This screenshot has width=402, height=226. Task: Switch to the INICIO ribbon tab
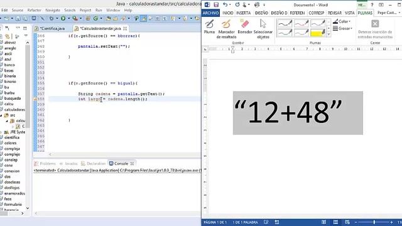point(227,13)
